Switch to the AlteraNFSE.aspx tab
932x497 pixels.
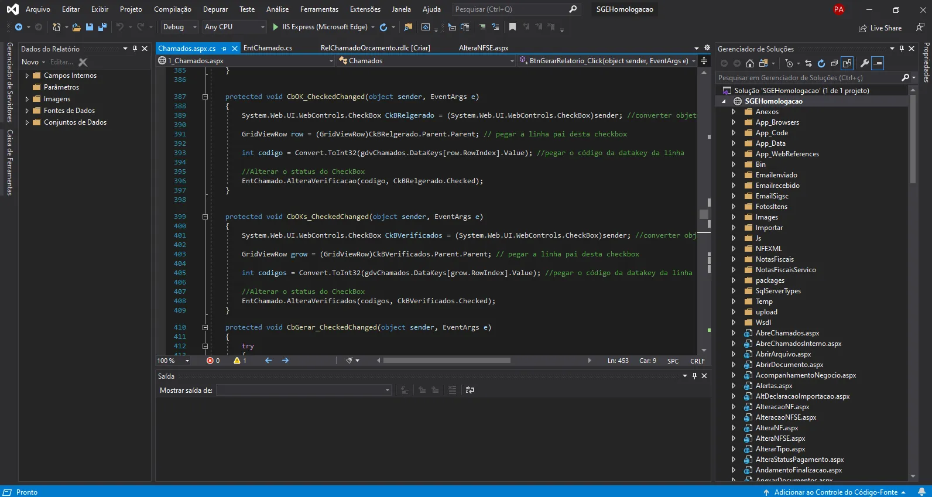tap(484, 48)
